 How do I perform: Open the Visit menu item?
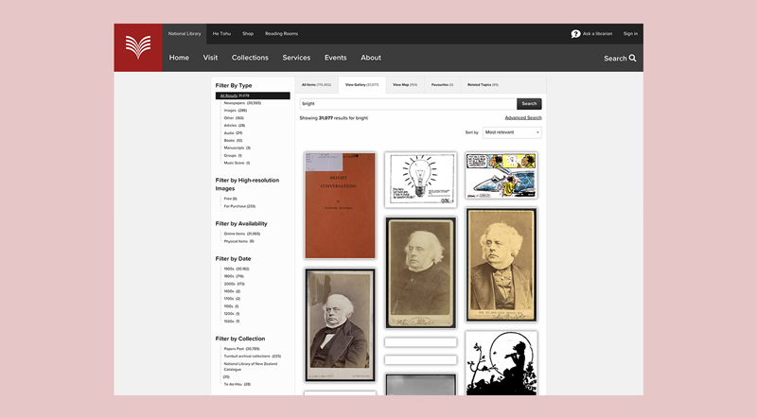(210, 58)
